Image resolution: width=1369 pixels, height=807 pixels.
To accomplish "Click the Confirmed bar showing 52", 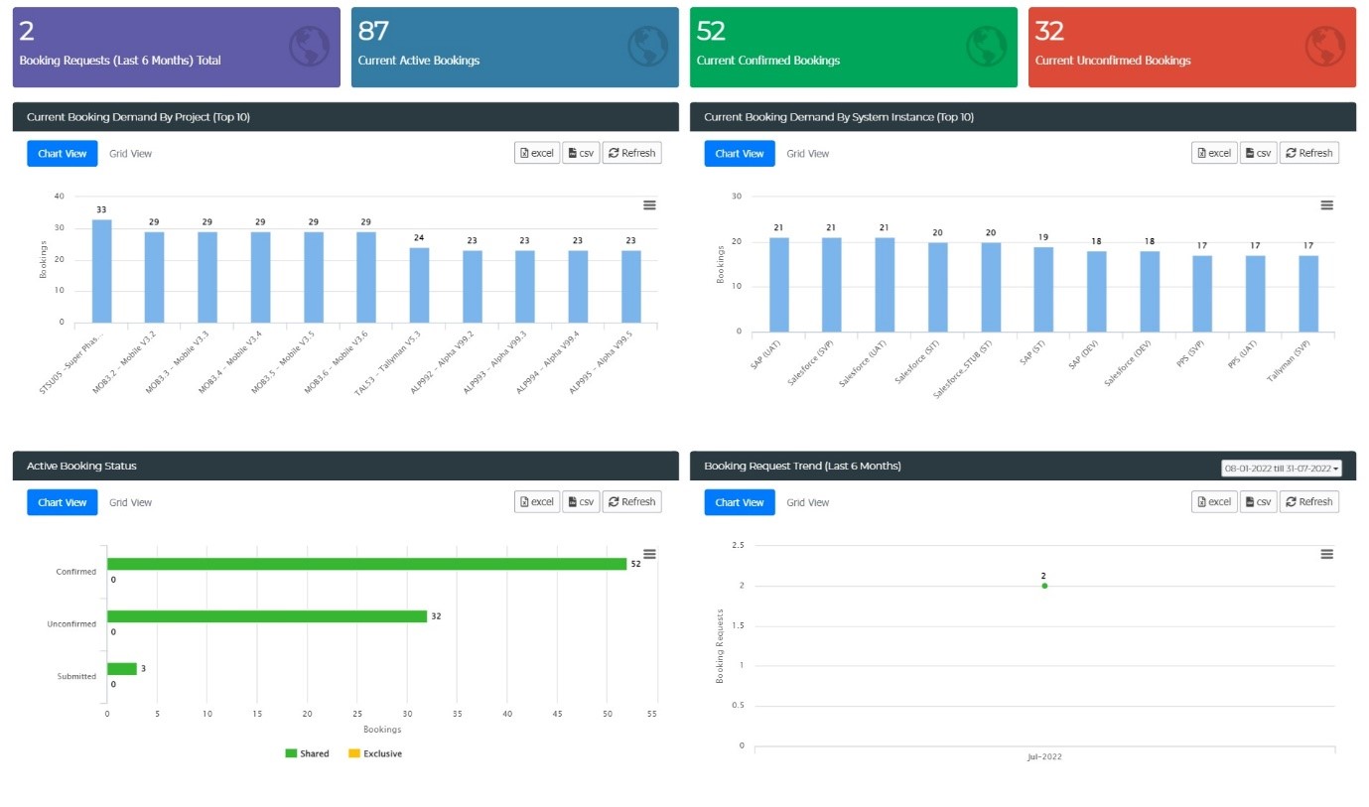I will [x=367, y=564].
